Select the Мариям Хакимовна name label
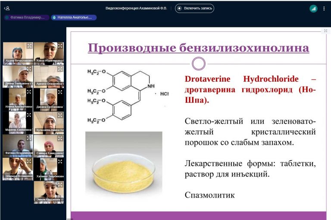Viewport: 331px width, 220px height. click(x=19, y=130)
